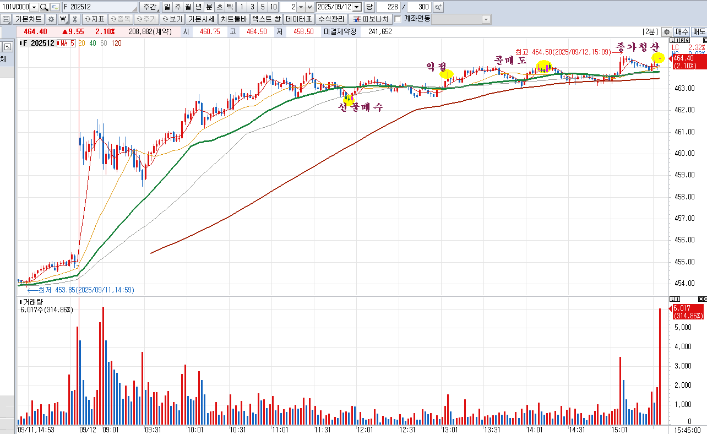
Task: Toggle the 차트툴바 chart toolbar
Action: [233, 19]
